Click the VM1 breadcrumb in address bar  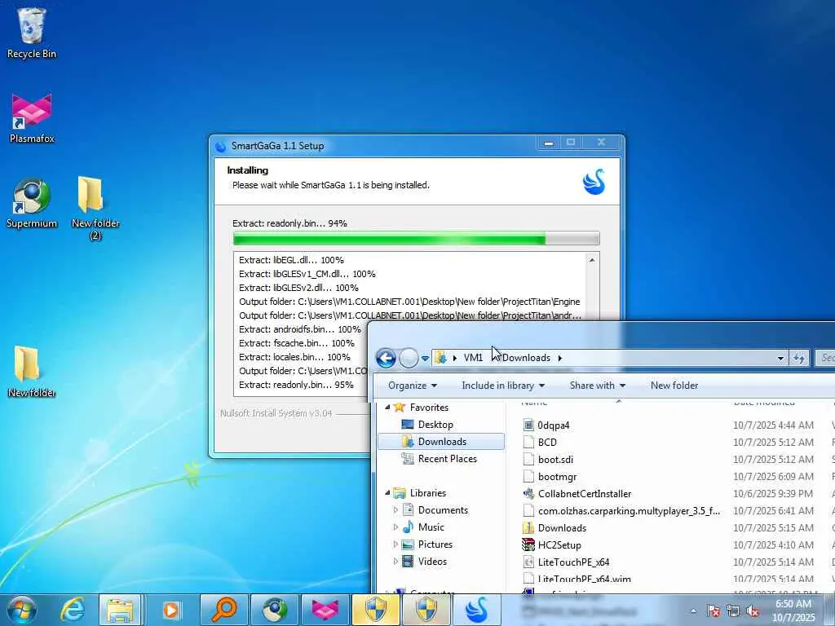[473, 358]
